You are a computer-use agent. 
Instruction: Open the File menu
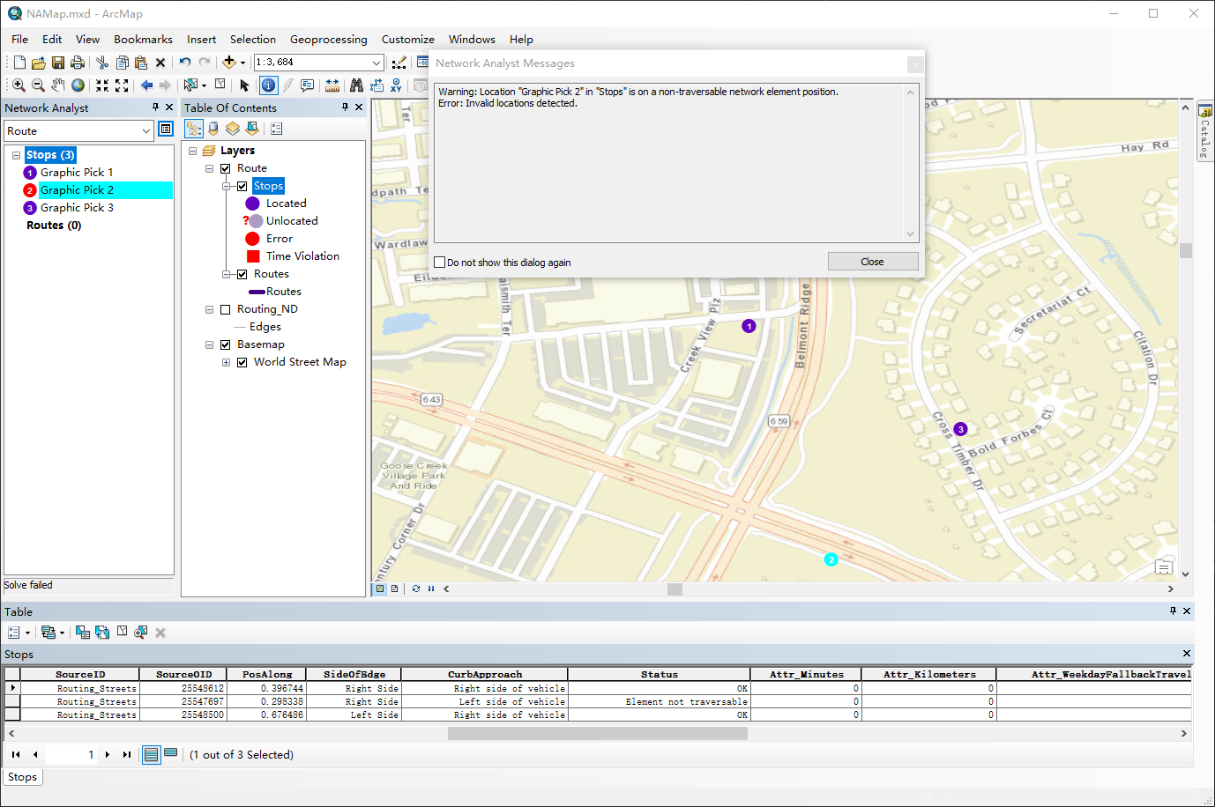(19, 40)
